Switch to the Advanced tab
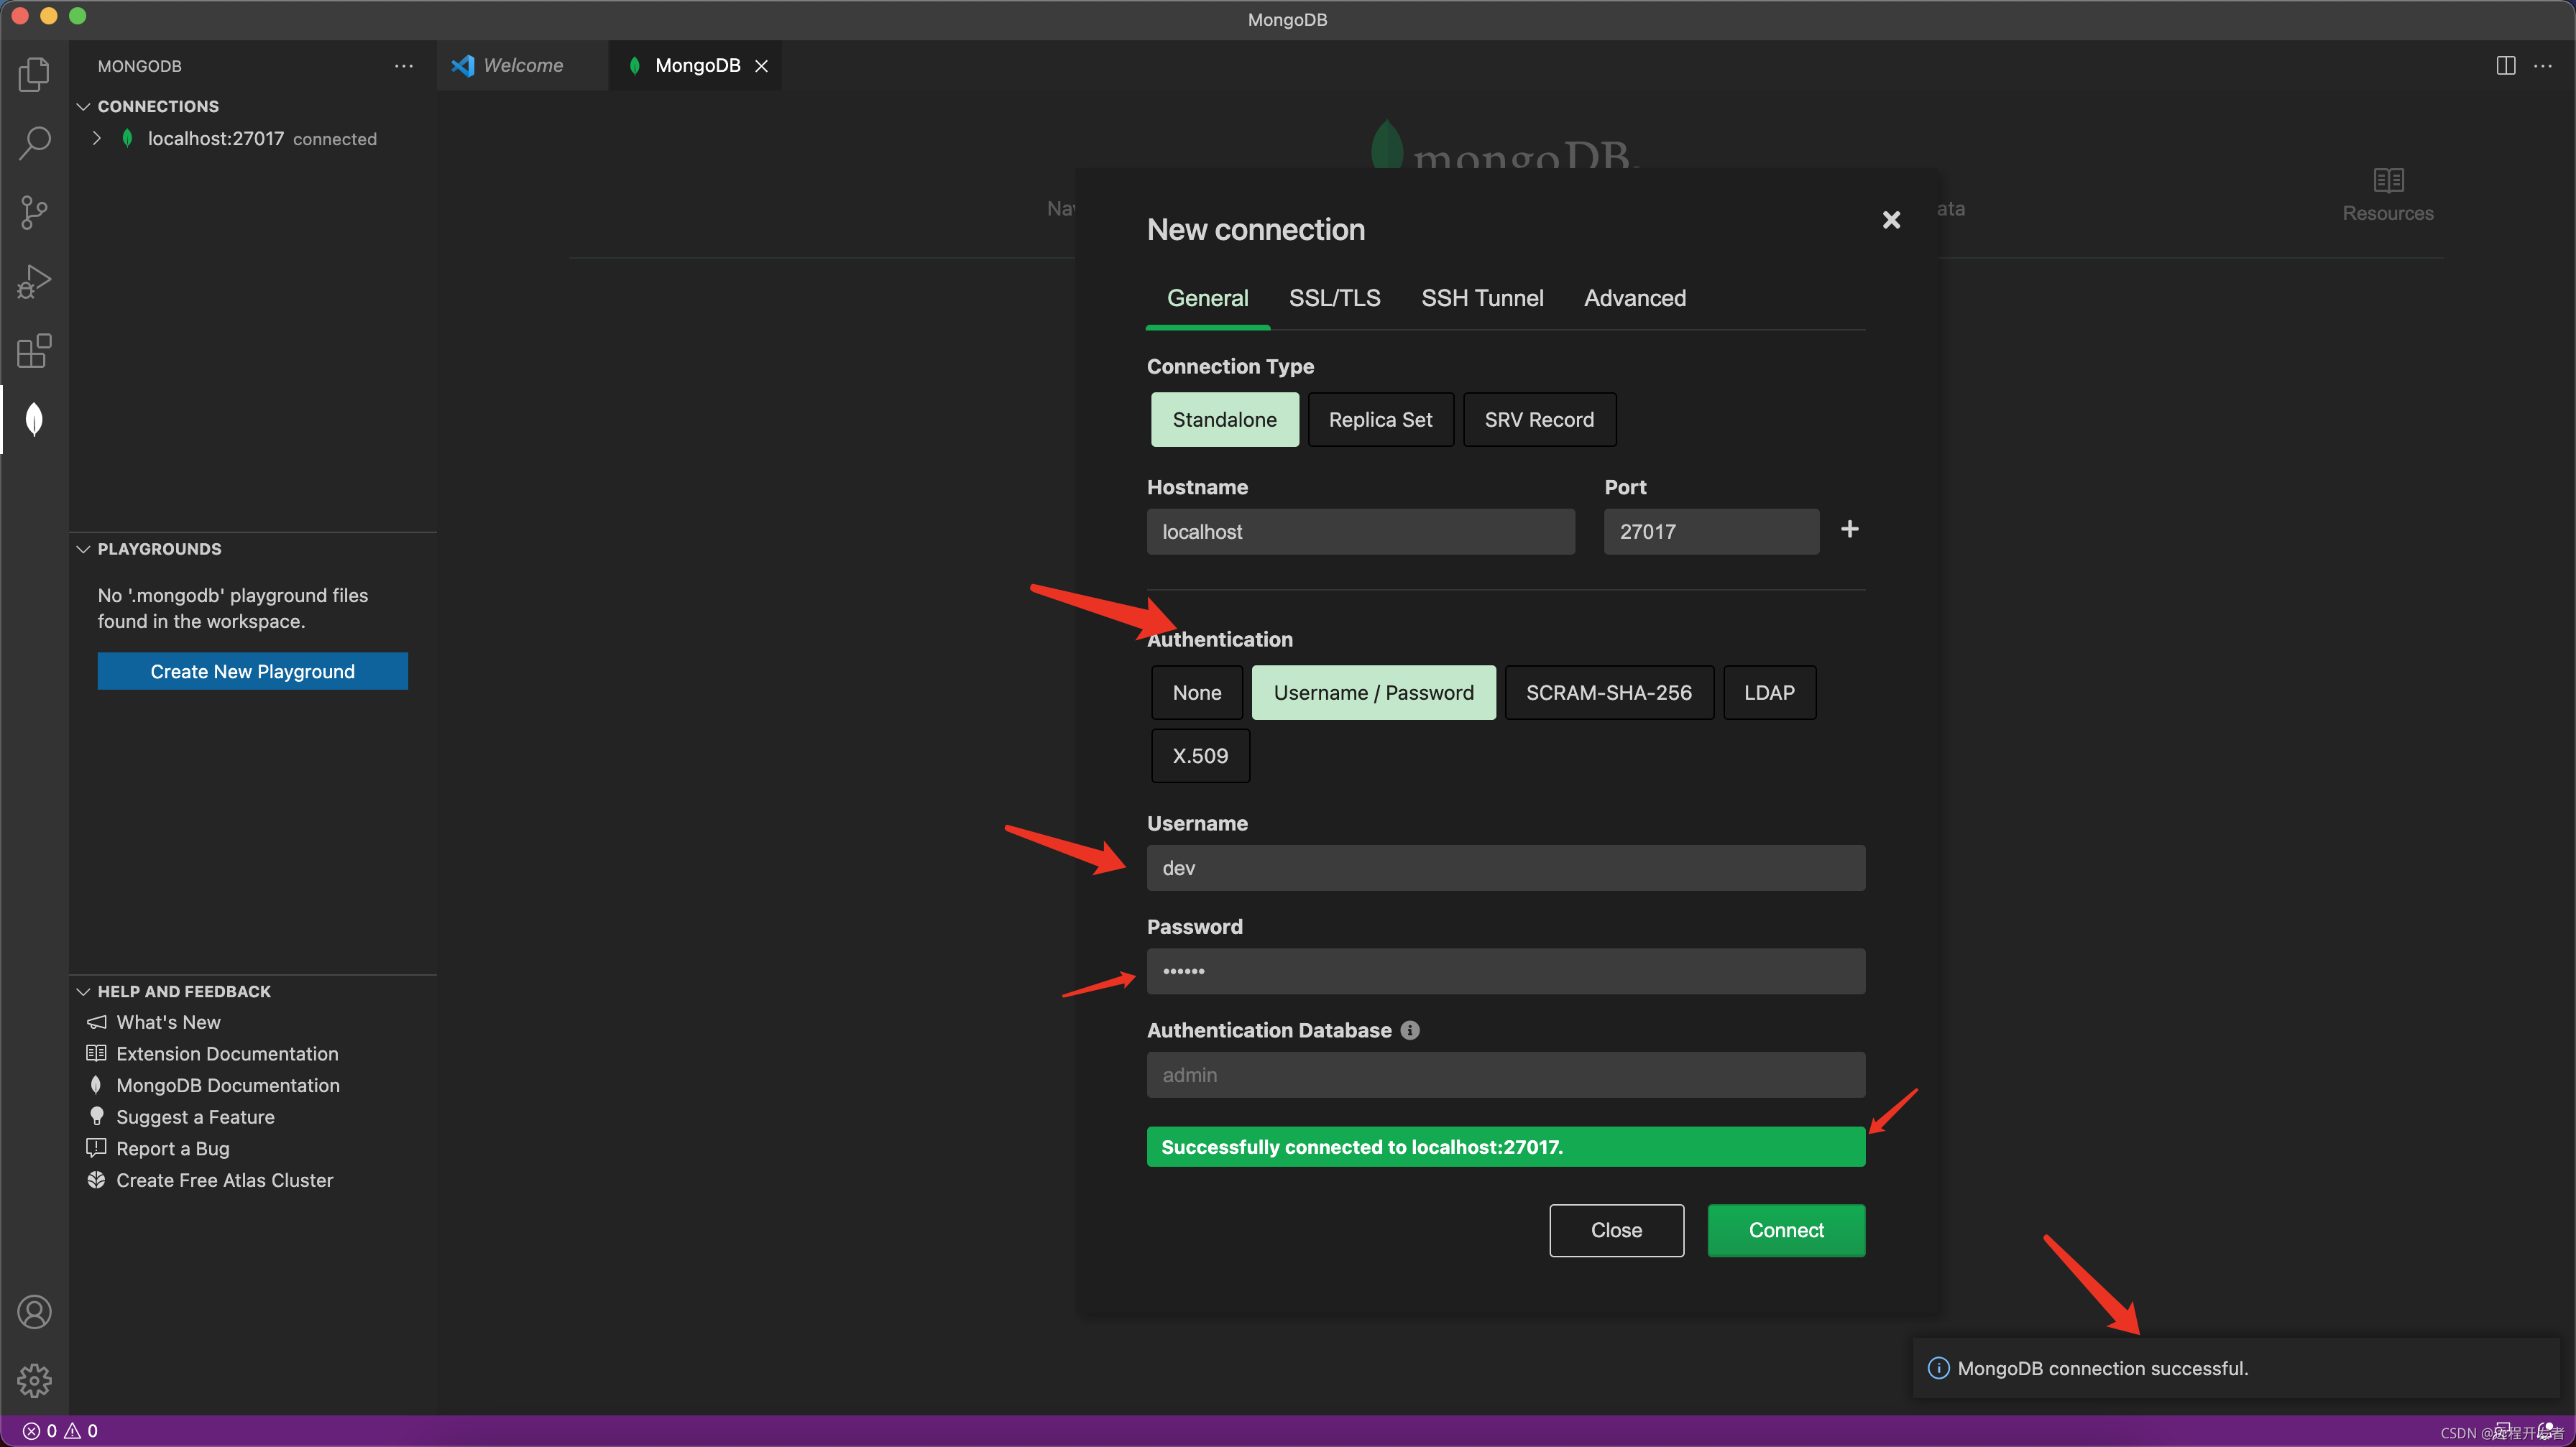Screen dimensions: 2576x1447 tap(1634, 297)
